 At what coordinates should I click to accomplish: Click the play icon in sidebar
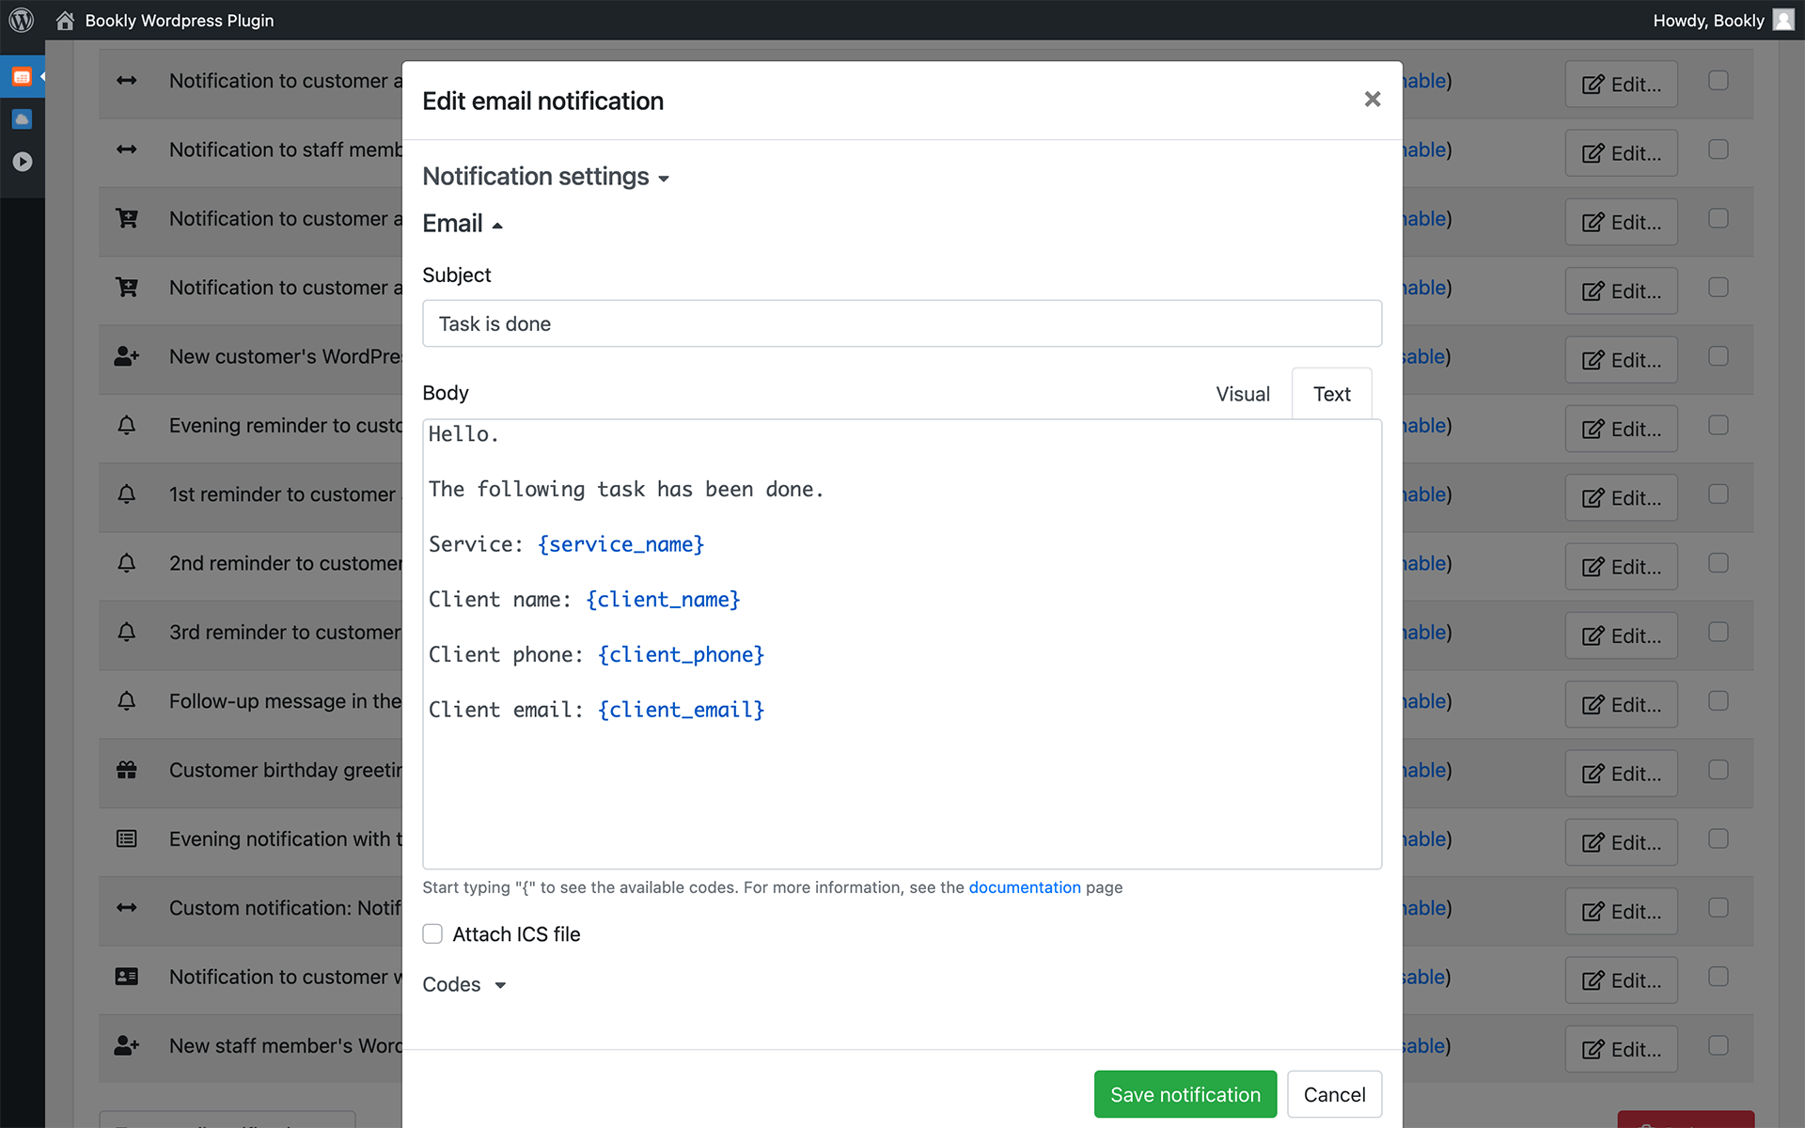click(x=22, y=162)
